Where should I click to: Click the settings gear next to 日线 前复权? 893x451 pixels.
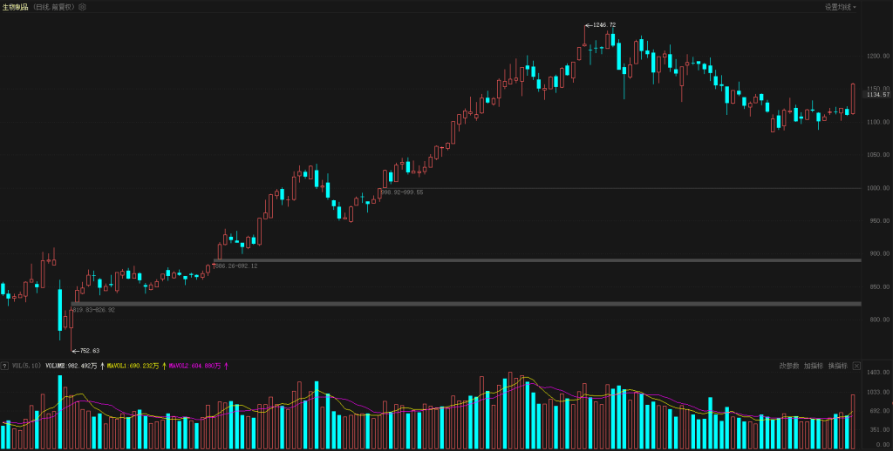[82, 7]
